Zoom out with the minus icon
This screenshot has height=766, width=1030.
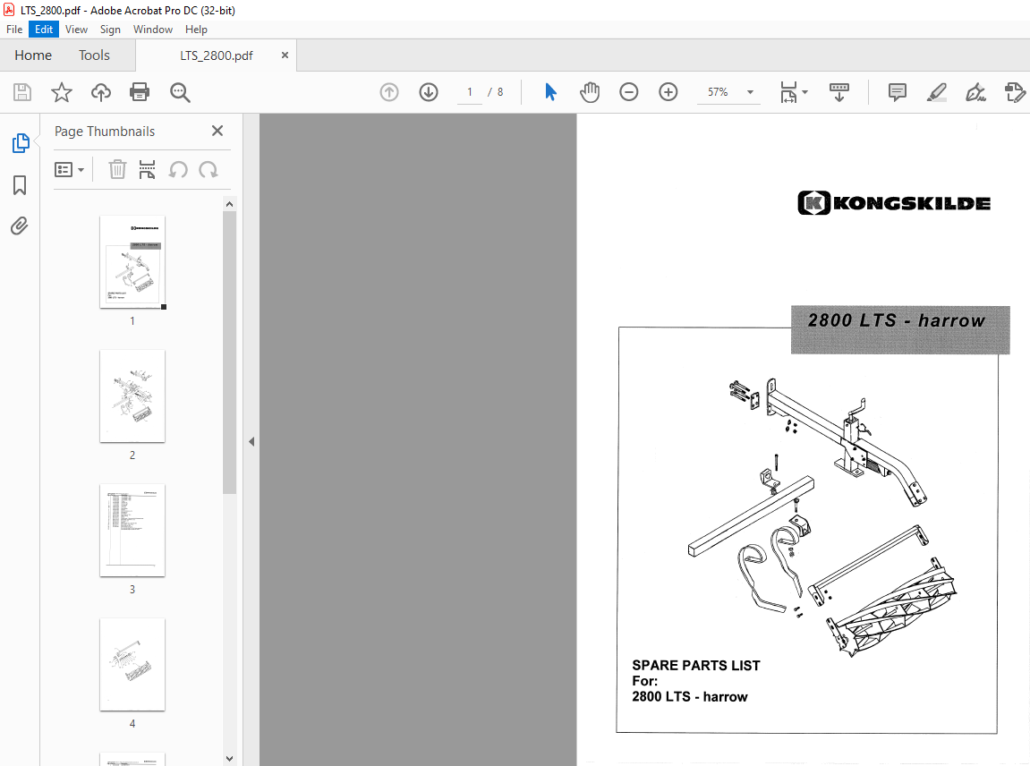pyautogui.click(x=628, y=92)
